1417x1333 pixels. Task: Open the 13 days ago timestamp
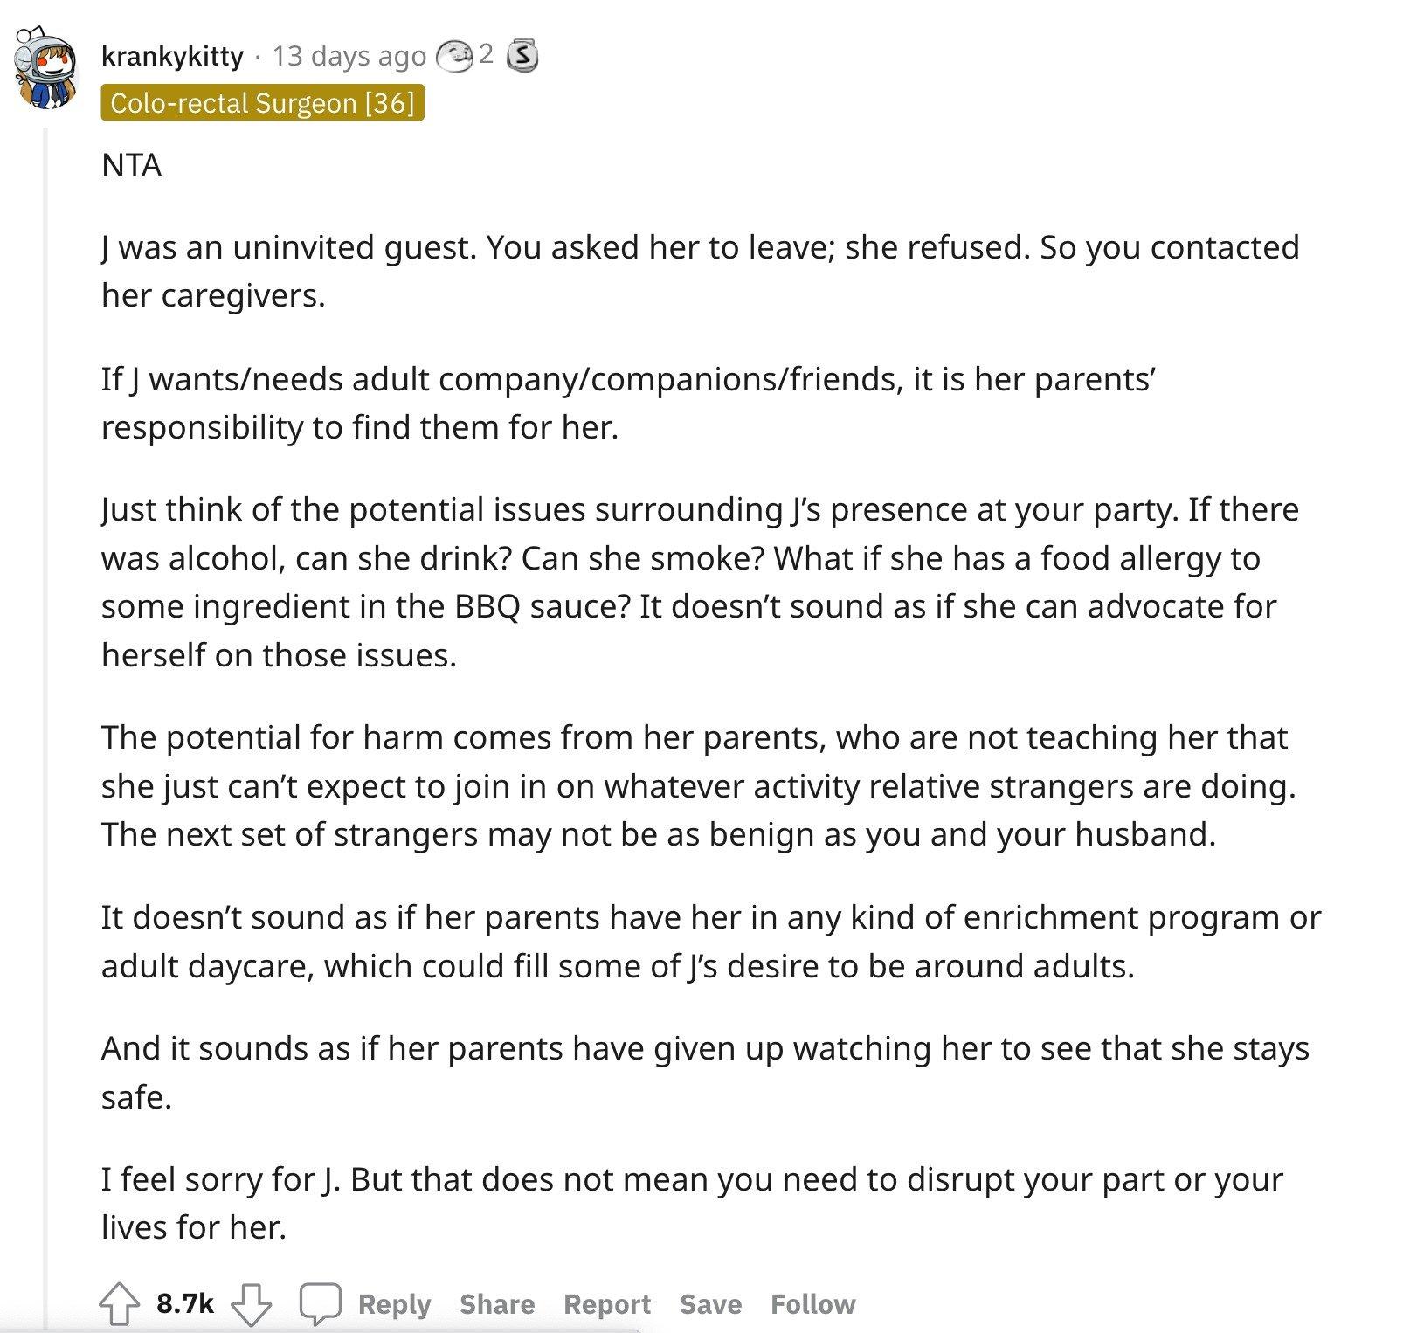pos(349,56)
